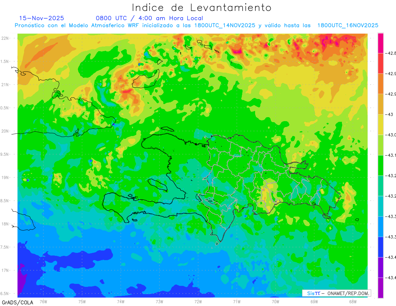The width and height of the screenshot is (396, 306).
Task: Click the "19N" latitude label
Action: (x=5, y=178)
